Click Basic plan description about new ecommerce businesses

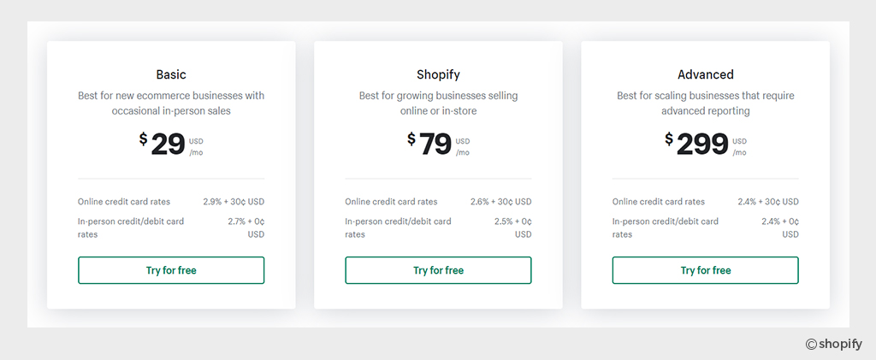pyautogui.click(x=171, y=103)
